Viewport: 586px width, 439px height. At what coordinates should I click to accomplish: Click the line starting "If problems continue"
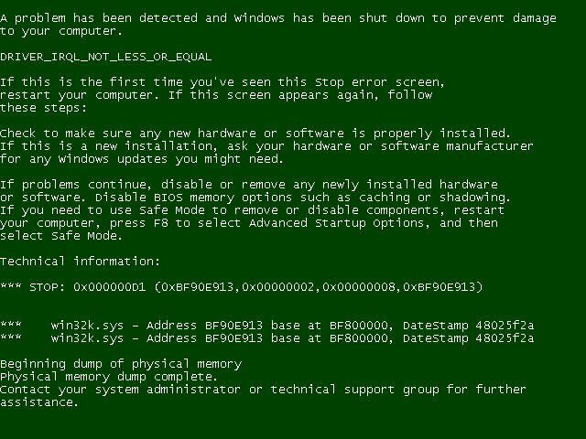pos(249,185)
